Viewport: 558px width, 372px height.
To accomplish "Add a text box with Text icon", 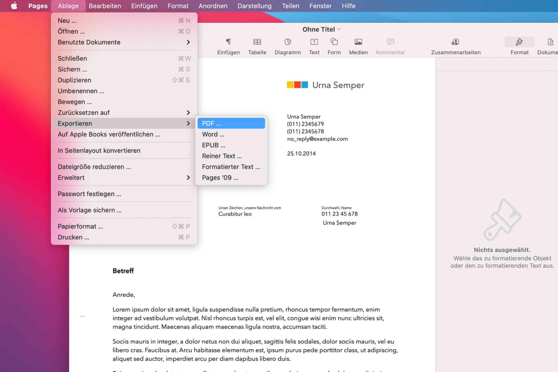I will (314, 42).
